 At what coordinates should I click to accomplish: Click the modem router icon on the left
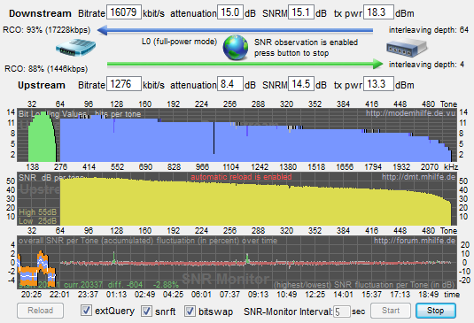(x=75, y=48)
